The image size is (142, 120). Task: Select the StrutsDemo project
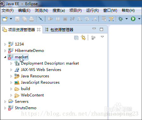26,108
